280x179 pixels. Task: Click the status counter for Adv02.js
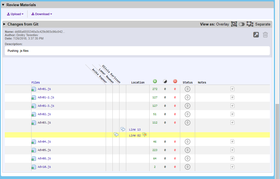pos(188,114)
